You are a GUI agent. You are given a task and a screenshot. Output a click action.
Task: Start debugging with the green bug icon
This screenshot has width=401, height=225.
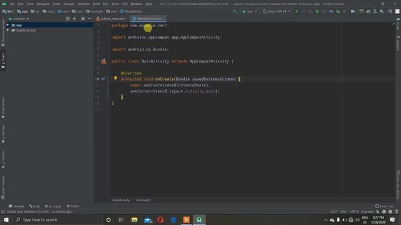(x=317, y=11)
